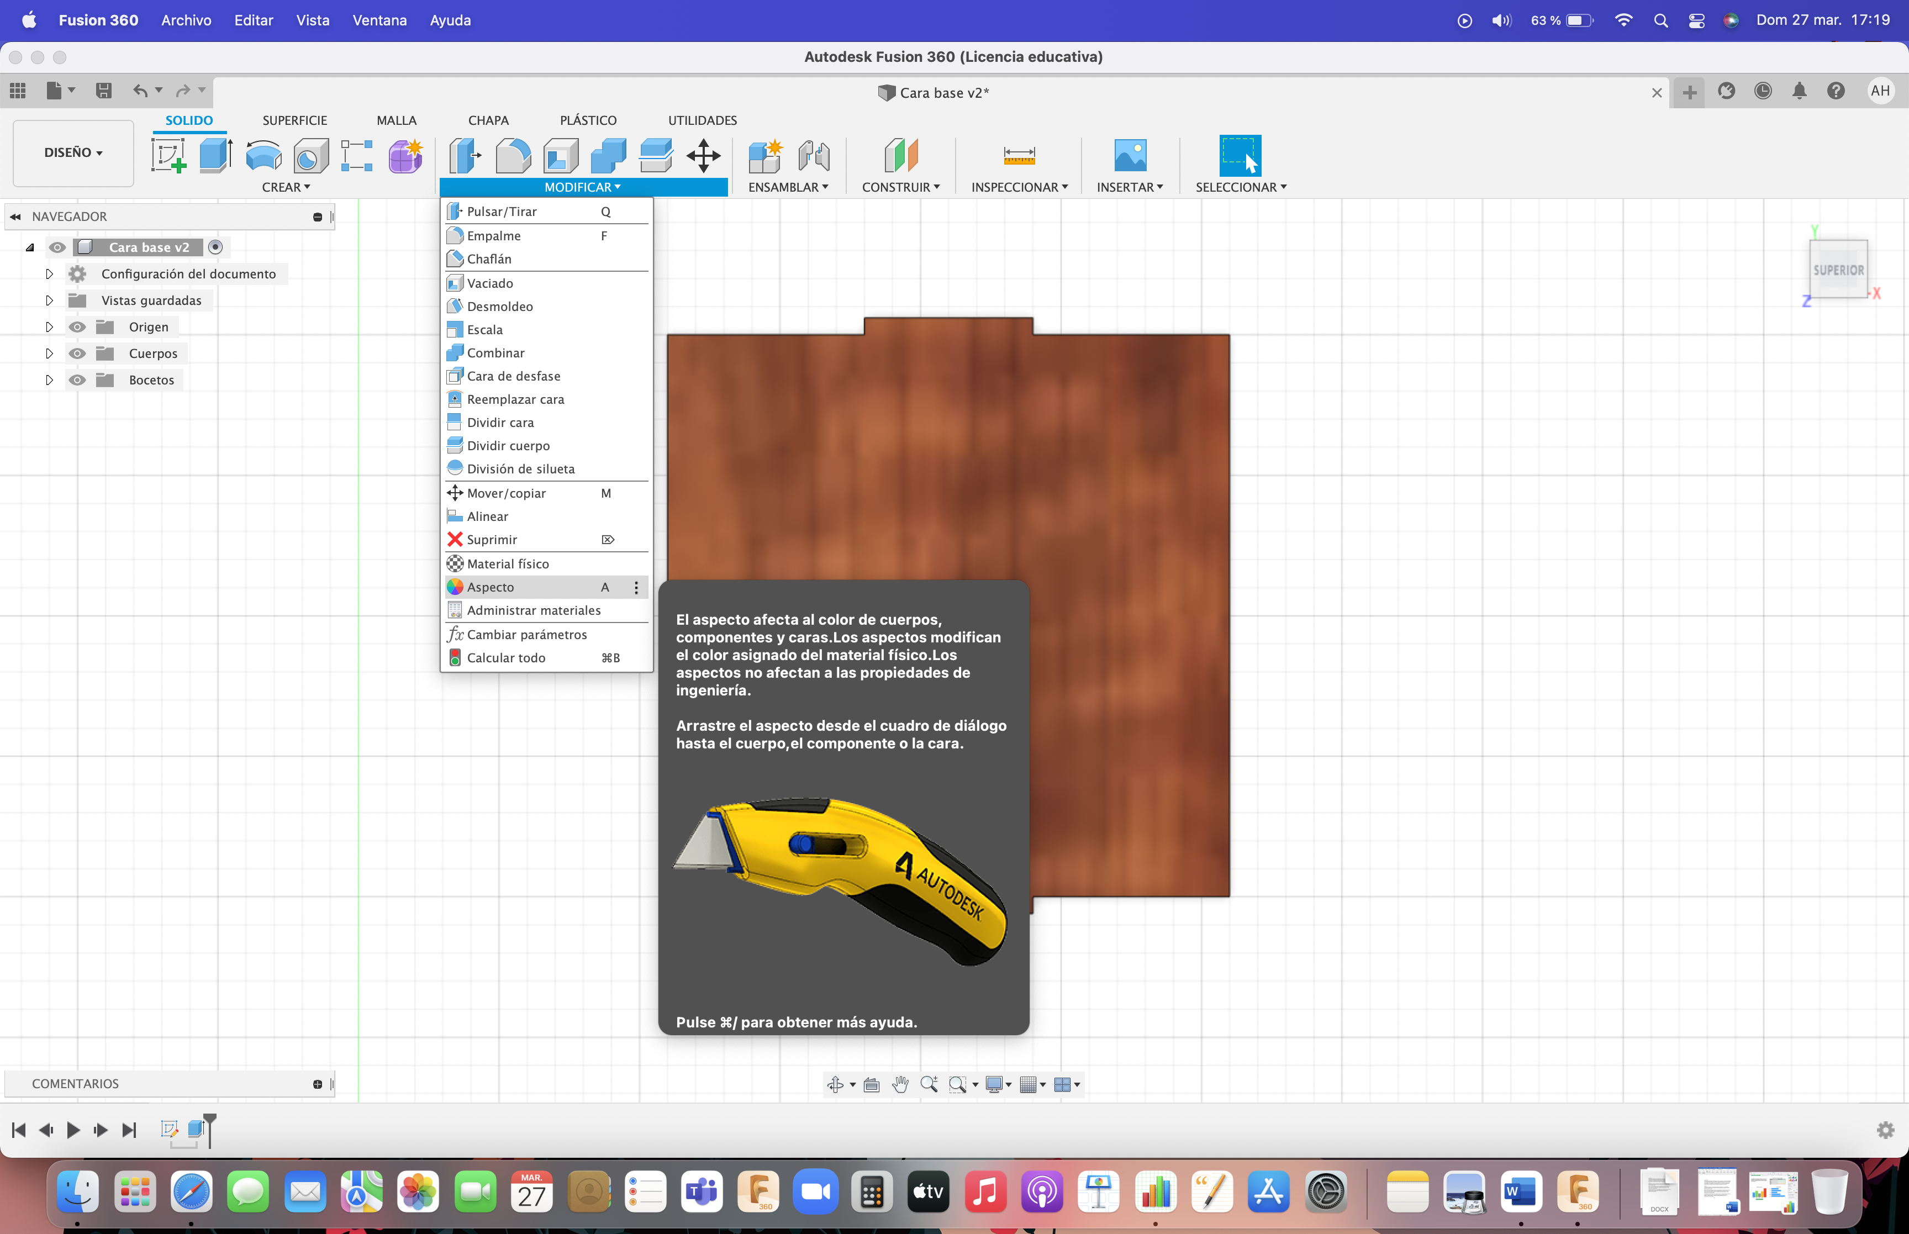Choose Material físico menu entry
This screenshot has height=1234, width=1909.
[546, 564]
